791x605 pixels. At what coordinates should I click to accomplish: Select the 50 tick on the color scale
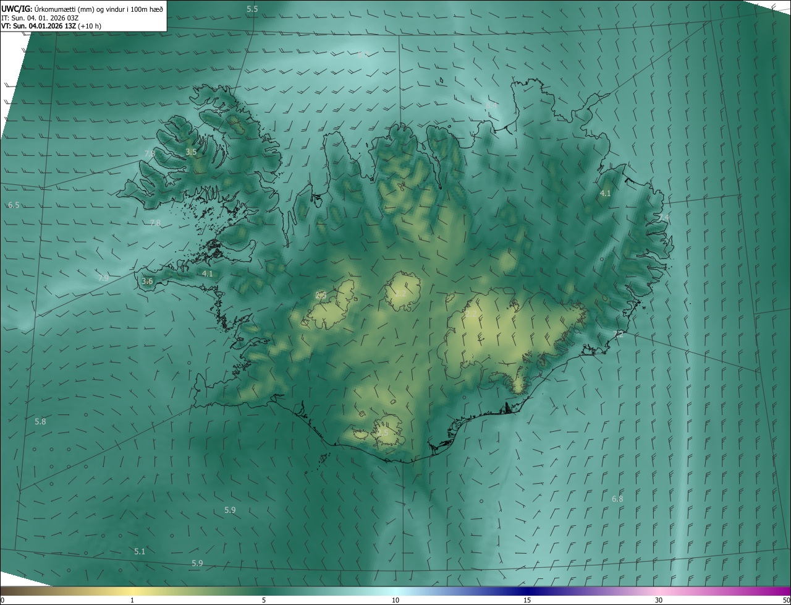pyautogui.click(x=787, y=600)
